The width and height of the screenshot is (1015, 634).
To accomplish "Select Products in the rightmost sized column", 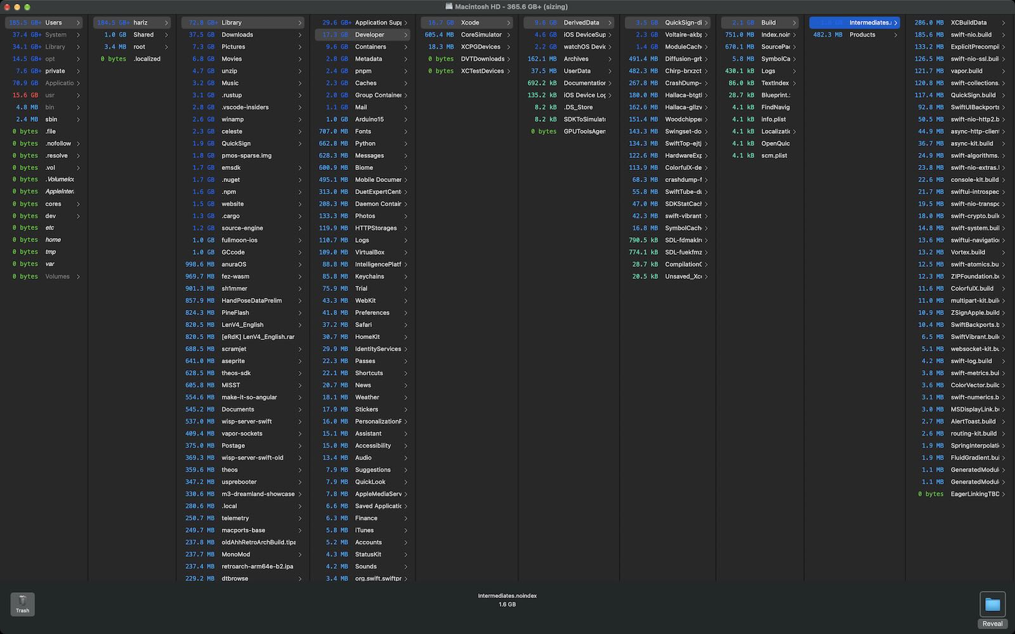I will [x=863, y=34].
